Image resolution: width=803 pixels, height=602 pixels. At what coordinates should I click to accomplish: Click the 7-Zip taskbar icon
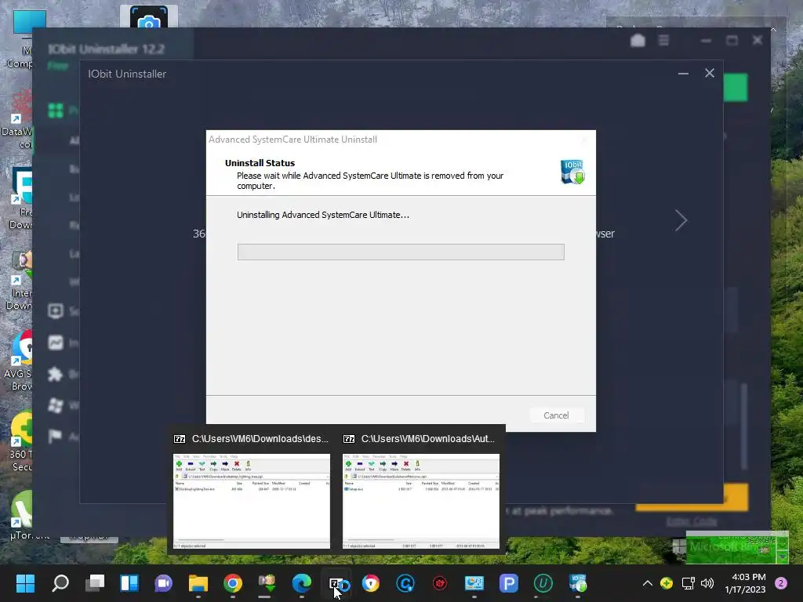point(336,583)
